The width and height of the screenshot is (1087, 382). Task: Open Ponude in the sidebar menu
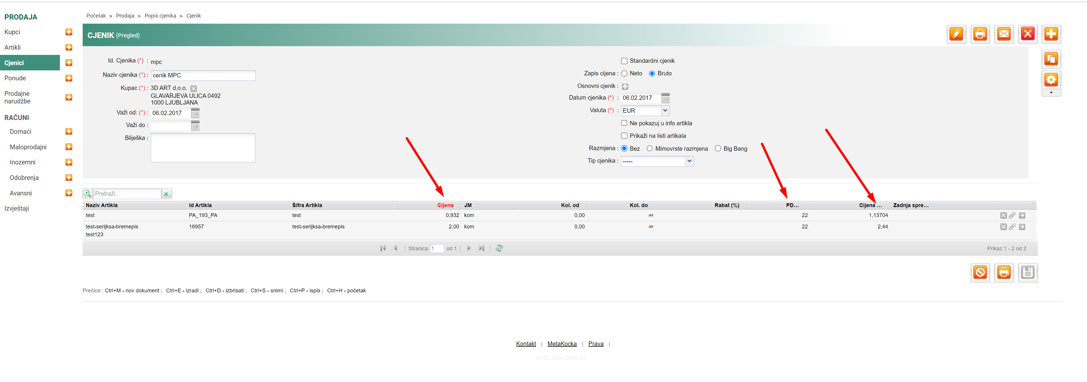coord(15,78)
